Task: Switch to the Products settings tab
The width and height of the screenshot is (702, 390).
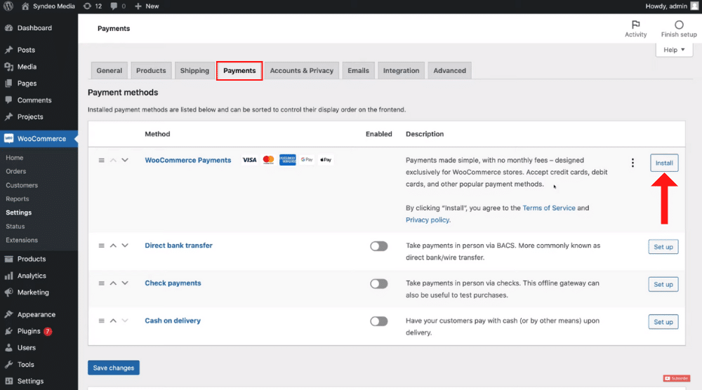Action: point(151,71)
